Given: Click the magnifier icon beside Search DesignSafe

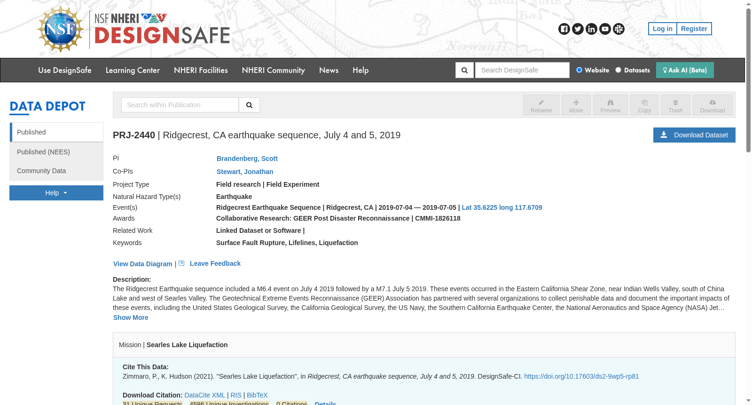Looking at the screenshot, I should [x=464, y=70].
